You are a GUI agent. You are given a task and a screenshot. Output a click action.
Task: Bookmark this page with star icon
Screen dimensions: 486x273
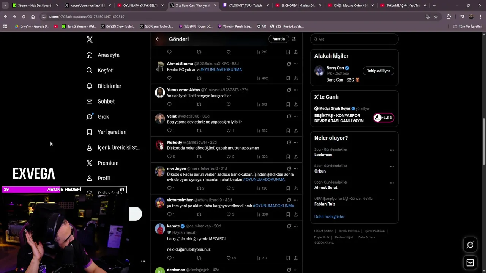(x=436, y=17)
